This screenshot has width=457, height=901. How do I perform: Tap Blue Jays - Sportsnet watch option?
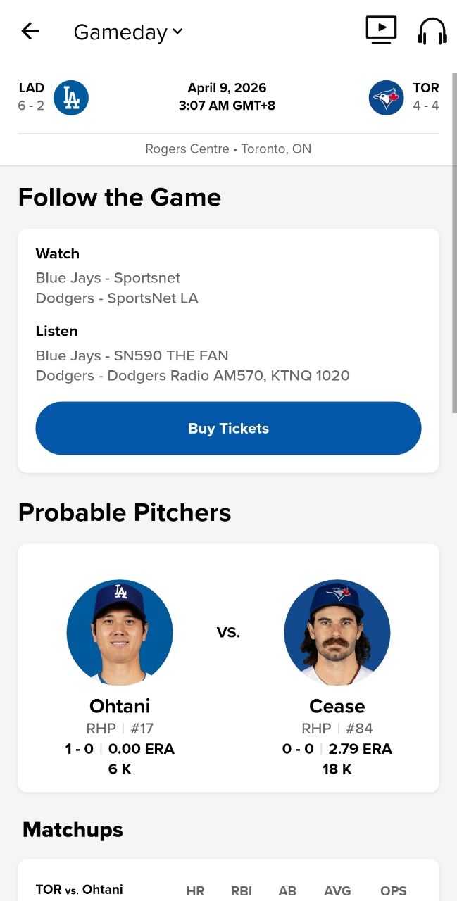coord(108,278)
